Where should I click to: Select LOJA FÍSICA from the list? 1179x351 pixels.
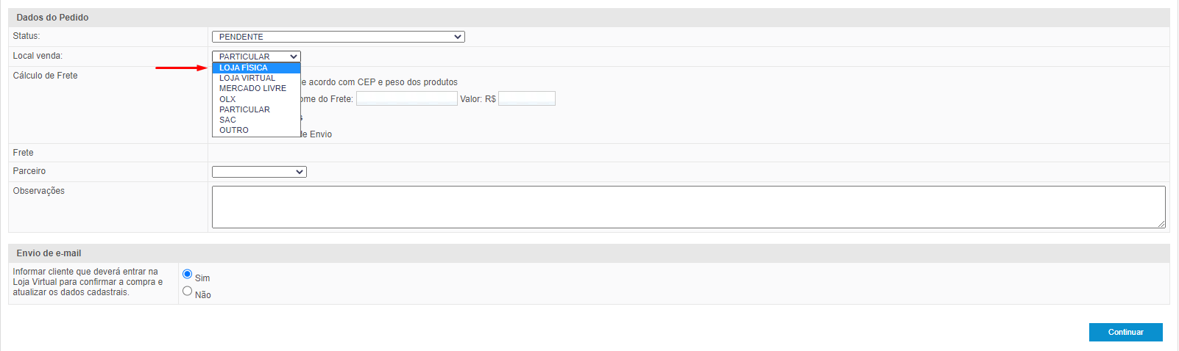point(244,68)
